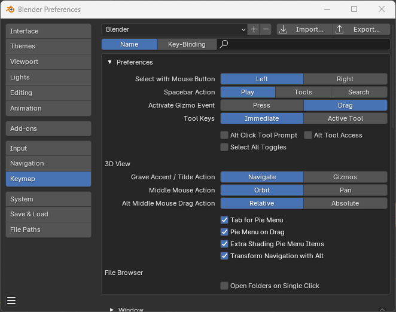
Task: Click the '3D View' section heading
Action: (117, 164)
